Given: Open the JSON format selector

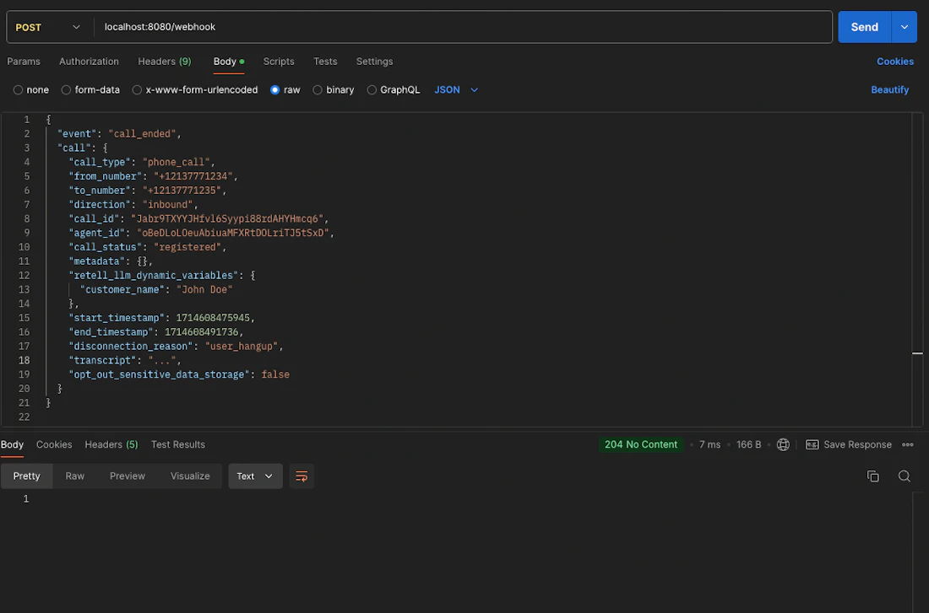Looking at the screenshot, I should [x=454, y=89].
